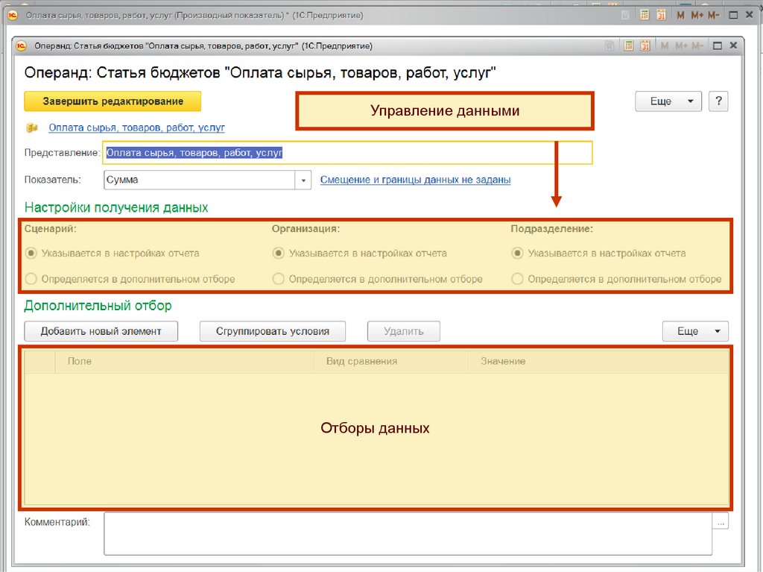Click Сгруппировать условия button
Screen dimensions: 763x572
coord(273,331)
